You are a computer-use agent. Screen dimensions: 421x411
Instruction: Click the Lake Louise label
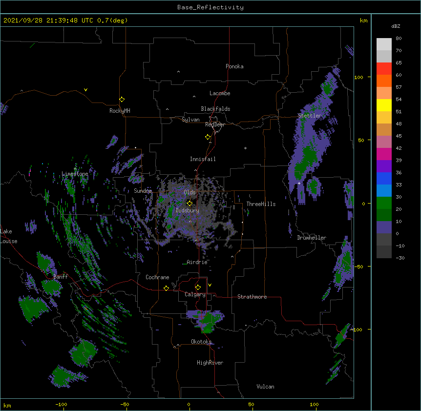pos(9,236)
